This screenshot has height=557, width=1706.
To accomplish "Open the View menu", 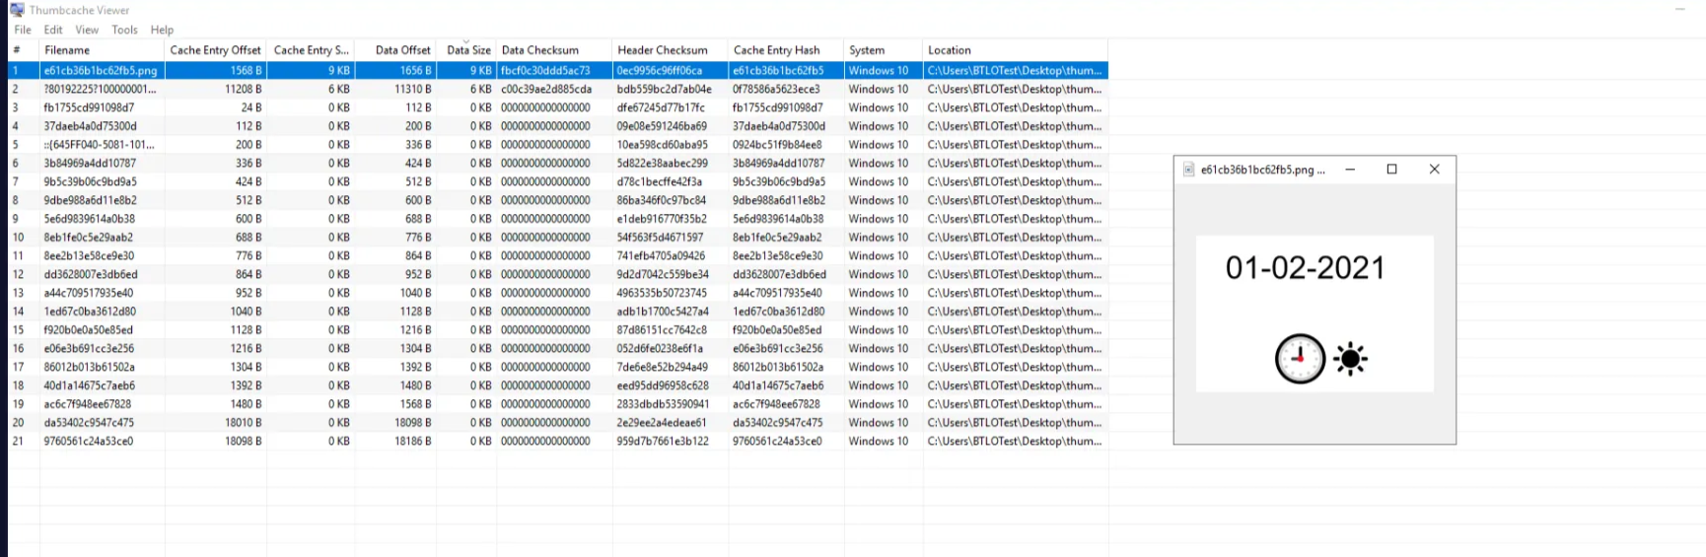I will (x=87, y=30).
